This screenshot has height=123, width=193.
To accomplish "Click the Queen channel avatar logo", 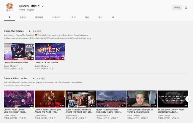I will pos(10,7).
